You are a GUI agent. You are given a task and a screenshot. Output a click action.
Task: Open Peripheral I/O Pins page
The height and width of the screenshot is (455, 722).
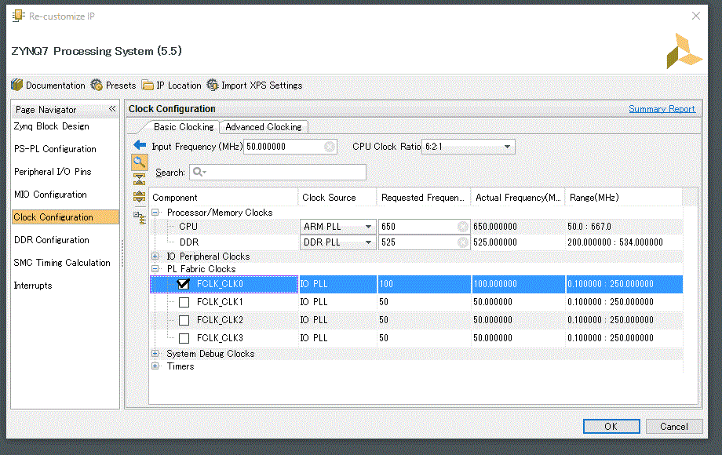click(x=53, y=172)
